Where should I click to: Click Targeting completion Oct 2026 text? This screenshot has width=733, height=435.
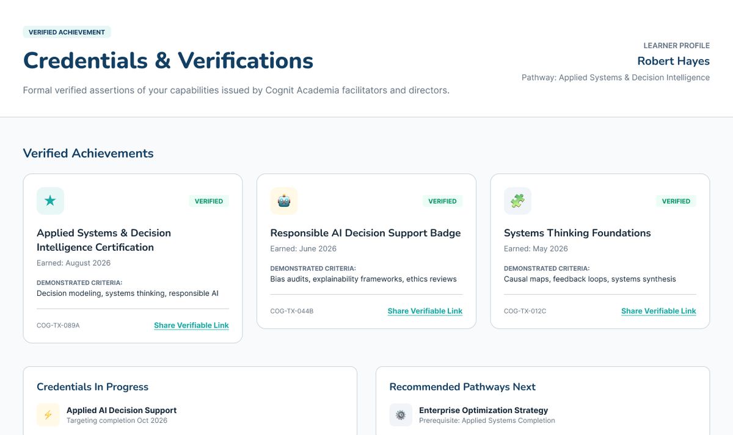[x=117, y=421]
